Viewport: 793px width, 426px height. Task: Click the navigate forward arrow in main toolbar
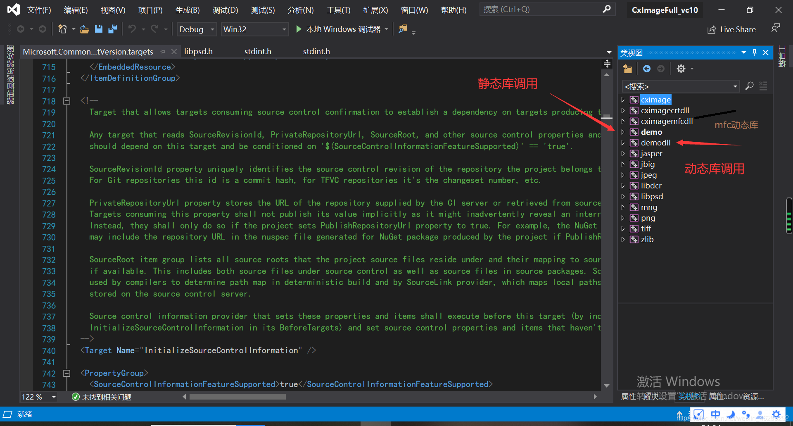click(x=43, y=29)
